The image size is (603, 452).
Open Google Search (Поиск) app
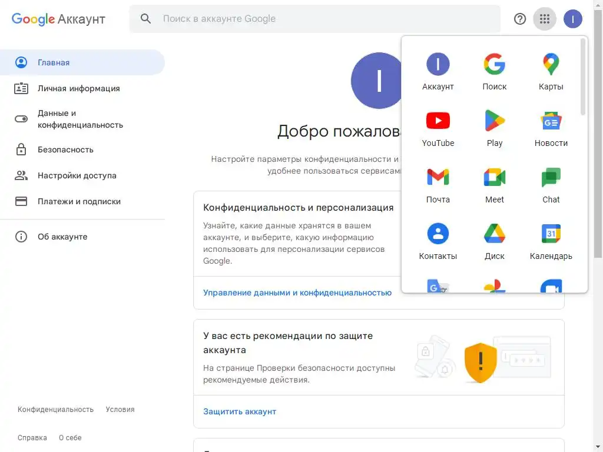tap(494, 71)
